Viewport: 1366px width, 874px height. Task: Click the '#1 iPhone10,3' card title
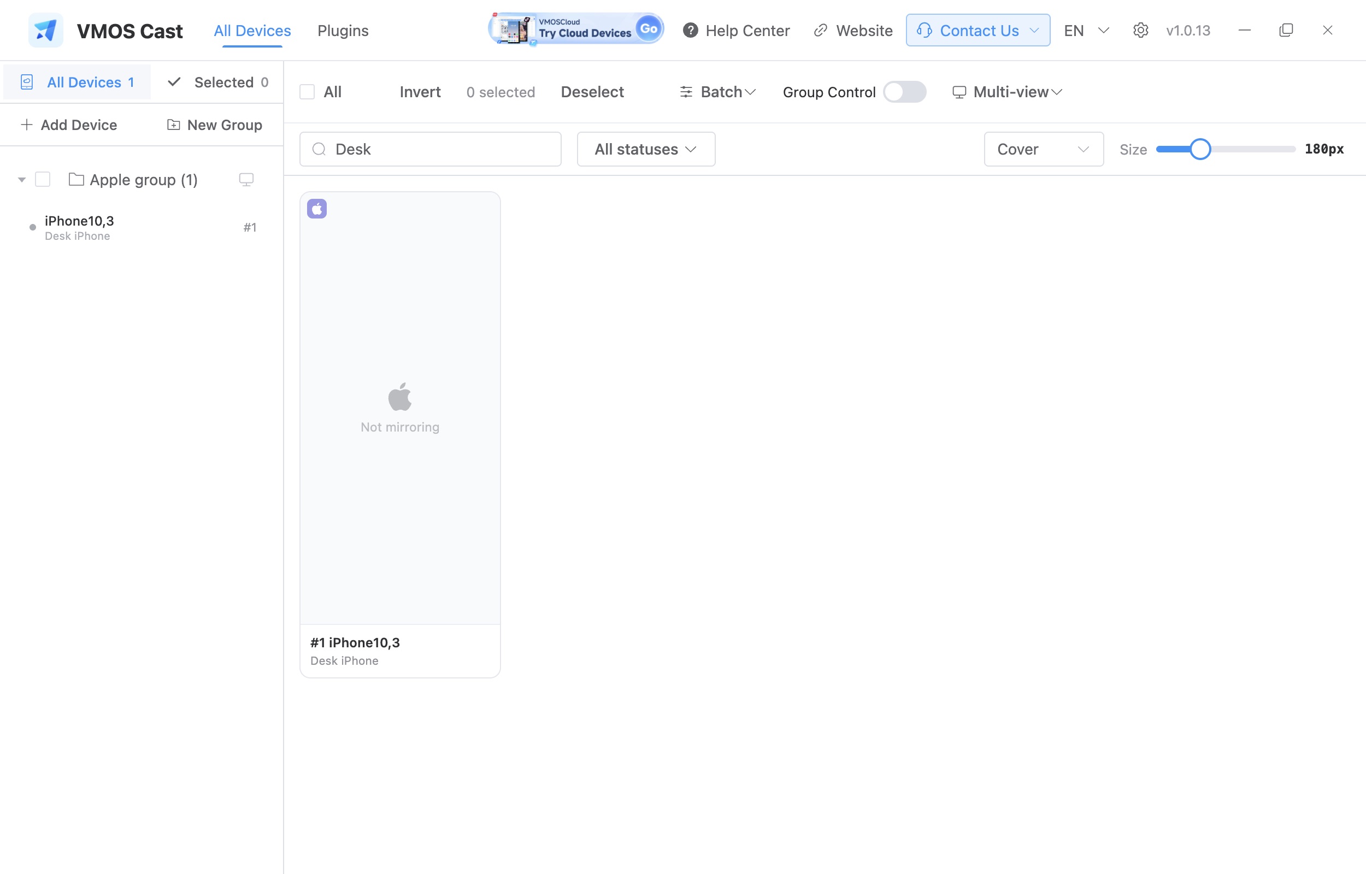click(355, 642)
